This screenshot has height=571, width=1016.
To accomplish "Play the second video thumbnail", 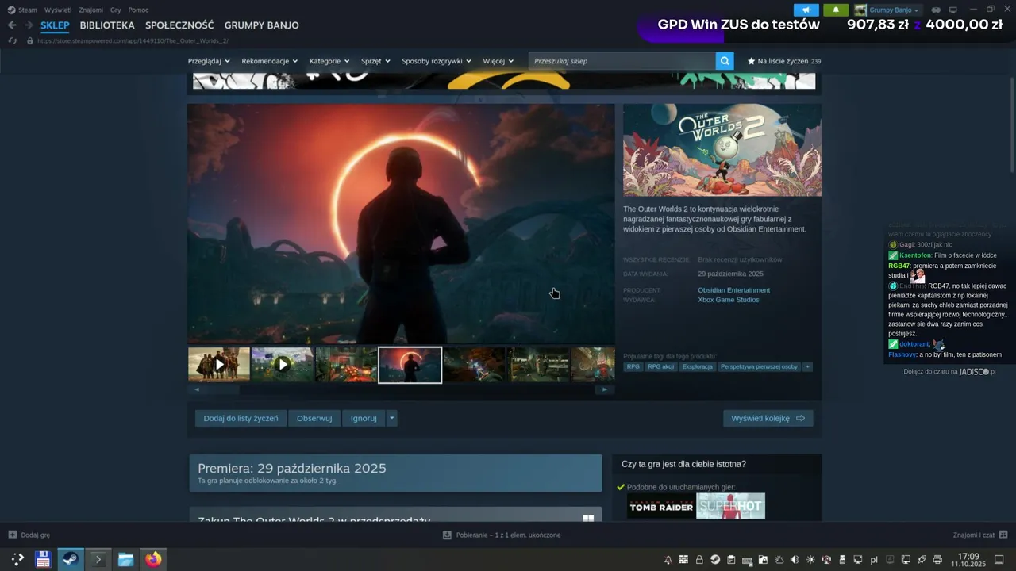I will click(x=283, y=365).
